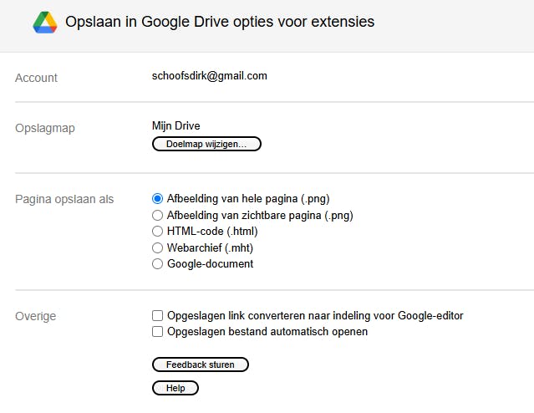Image resolution: width=534 pixels, height=413 pixels.
Task: Select the 'Google-document' radio button
Action: [x=157, y=264]
